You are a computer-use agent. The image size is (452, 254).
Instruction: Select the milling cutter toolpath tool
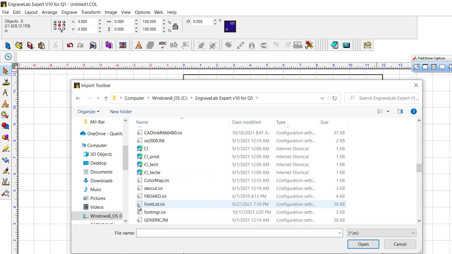5,182
